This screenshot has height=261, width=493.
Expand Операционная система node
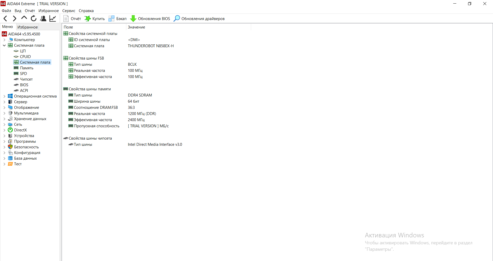pos(4,96)
